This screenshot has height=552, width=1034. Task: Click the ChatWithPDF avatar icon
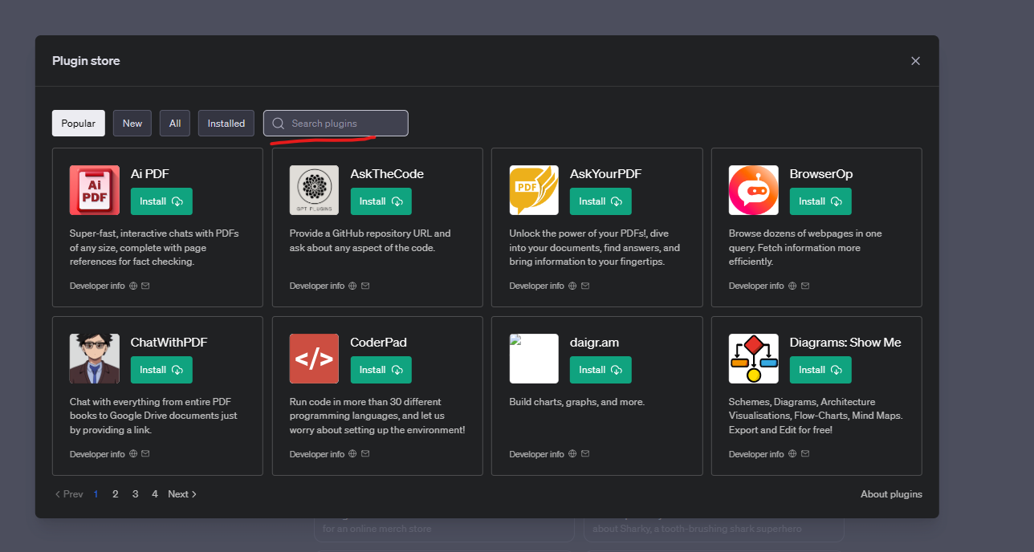(94, 359)
